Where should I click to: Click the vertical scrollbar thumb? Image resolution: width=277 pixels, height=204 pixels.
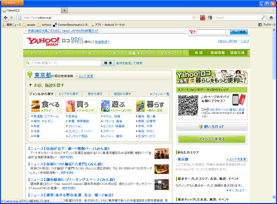(x=274, y=56)
